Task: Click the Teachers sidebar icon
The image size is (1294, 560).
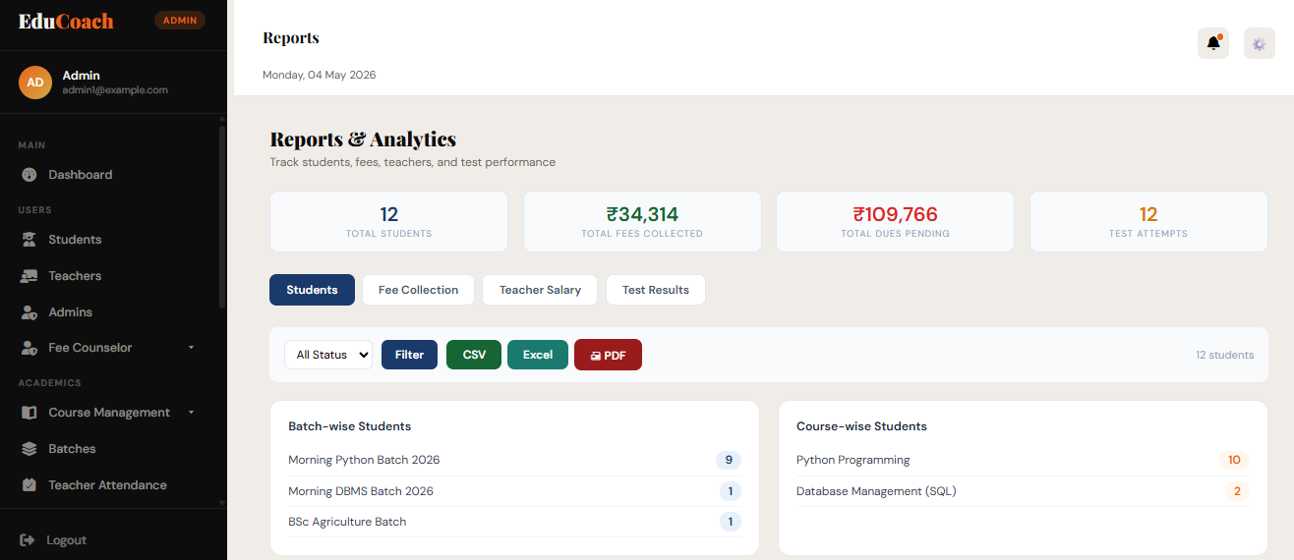Action: point(29,276)
